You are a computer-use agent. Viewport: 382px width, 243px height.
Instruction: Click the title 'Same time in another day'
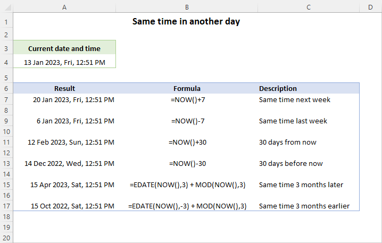186,22
